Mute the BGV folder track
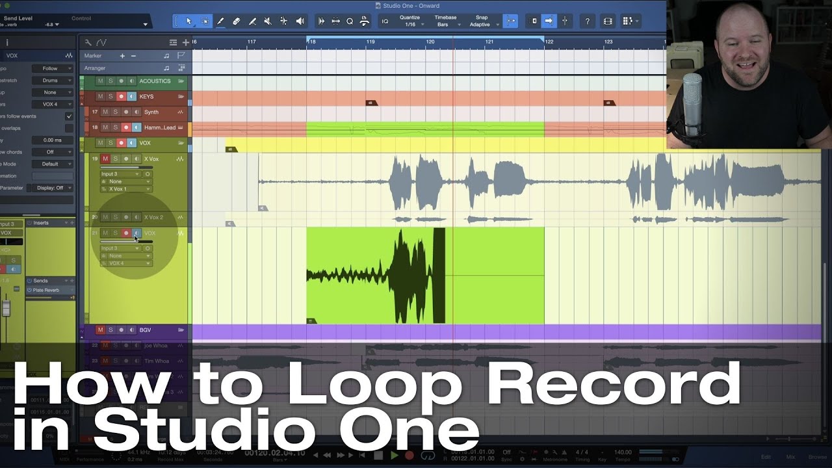This screenshot has width=832, height=468. point(100,330)
